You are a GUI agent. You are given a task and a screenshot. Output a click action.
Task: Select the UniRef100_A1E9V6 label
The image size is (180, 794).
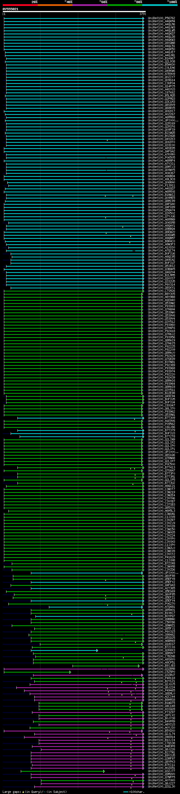click(161, 421)
